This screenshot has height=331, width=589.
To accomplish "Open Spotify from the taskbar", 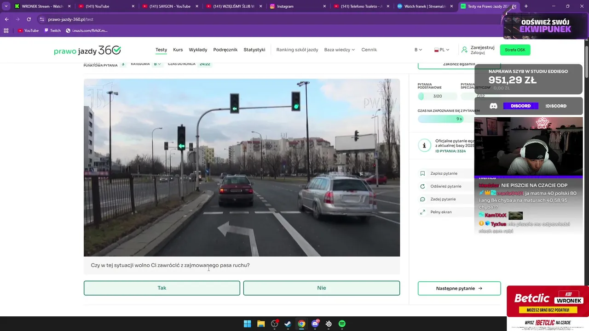I will click(x=342, y=324).
